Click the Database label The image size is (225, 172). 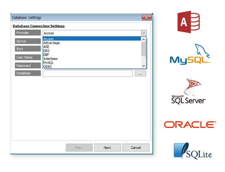point(28,73)
